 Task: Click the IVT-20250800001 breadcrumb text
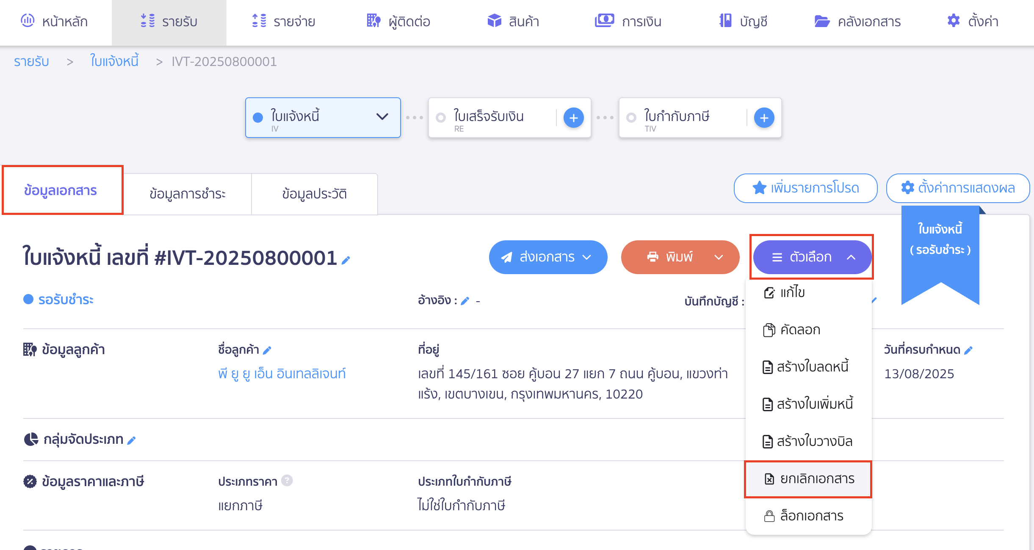coord(224,62)
